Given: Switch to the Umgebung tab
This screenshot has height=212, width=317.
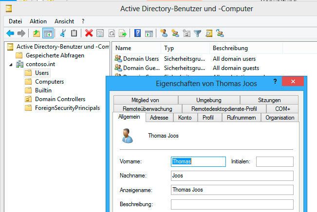Looking at the screenshot, I should tap(209, 100).
